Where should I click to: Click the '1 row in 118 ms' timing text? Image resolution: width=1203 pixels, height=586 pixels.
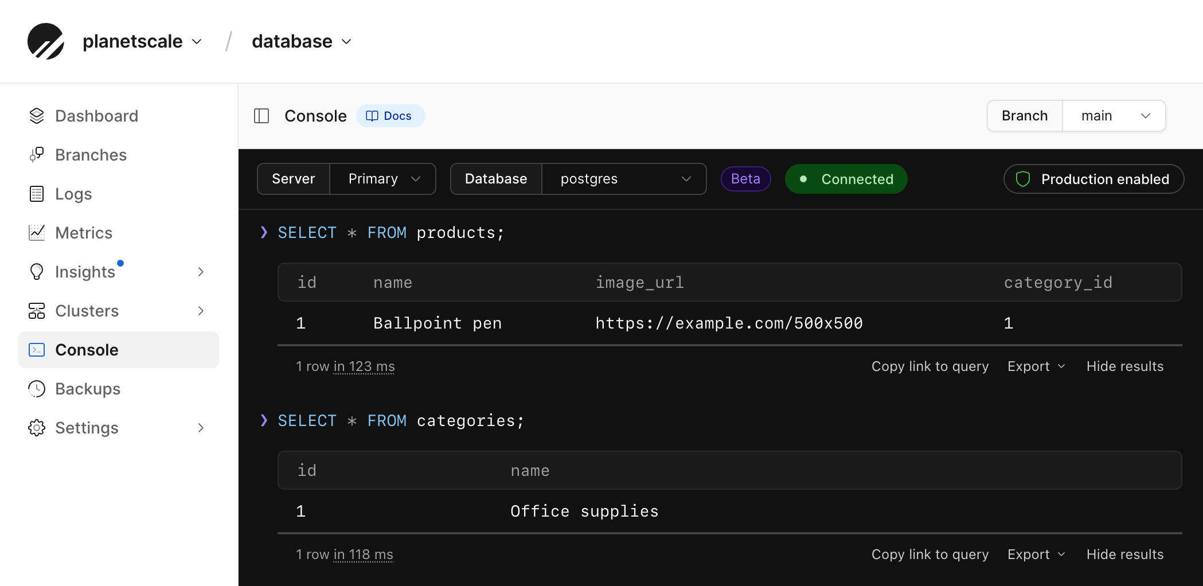coord(345,554)
